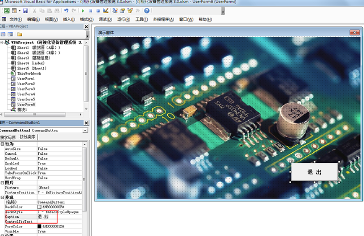
Task: Switch to the 按分类序 tab
Action: 27,137
